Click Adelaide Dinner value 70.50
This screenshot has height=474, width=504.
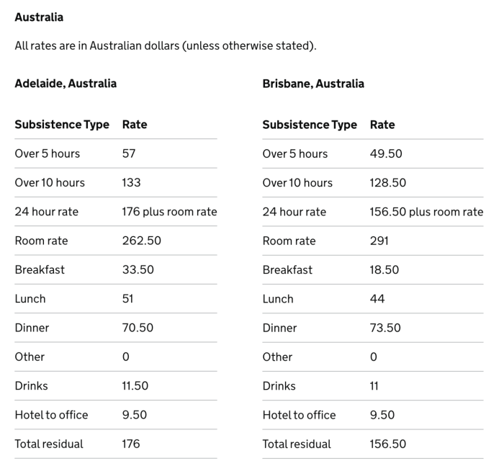[x=138, y=328]
